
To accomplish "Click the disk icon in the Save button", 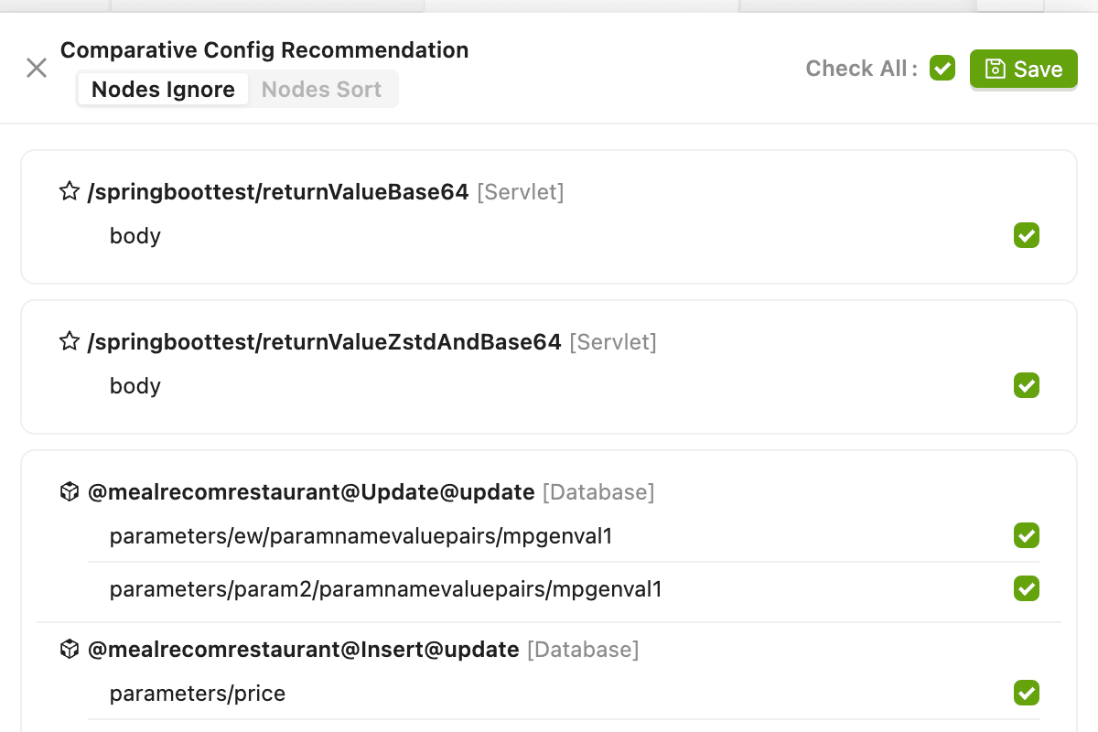I will pyautogui.click(x=995, y=69).
